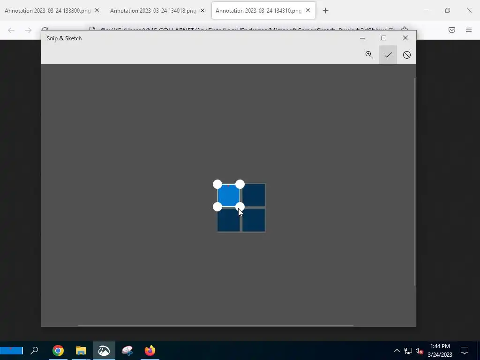This screenshot has width=480, height=360.
Task: Open the Windows Start button
Action: click(x=11, y=351)
